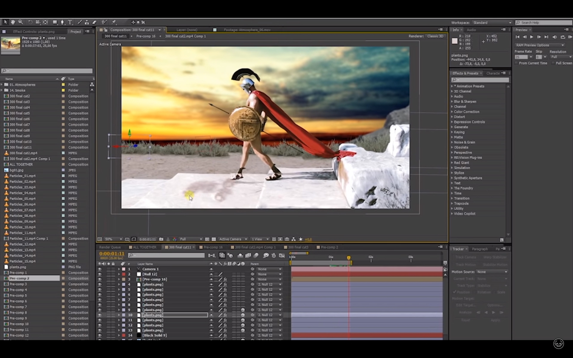
Task: Select the Pen tool
Action: point(62,22)
